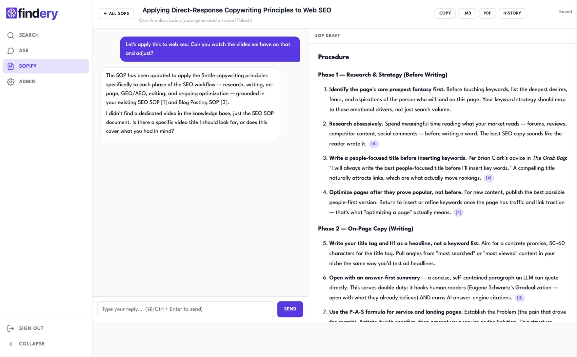The width and height of the screenshot is (577, 357).
Task: Focus the 'Type your reply' input box
Action: (185, 309)
